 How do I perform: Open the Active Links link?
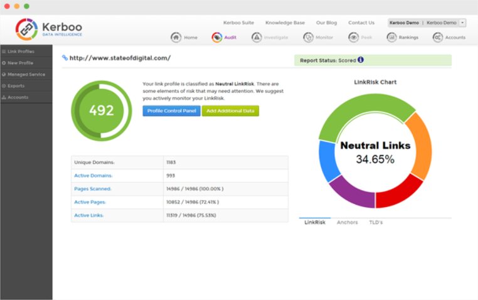88,215
